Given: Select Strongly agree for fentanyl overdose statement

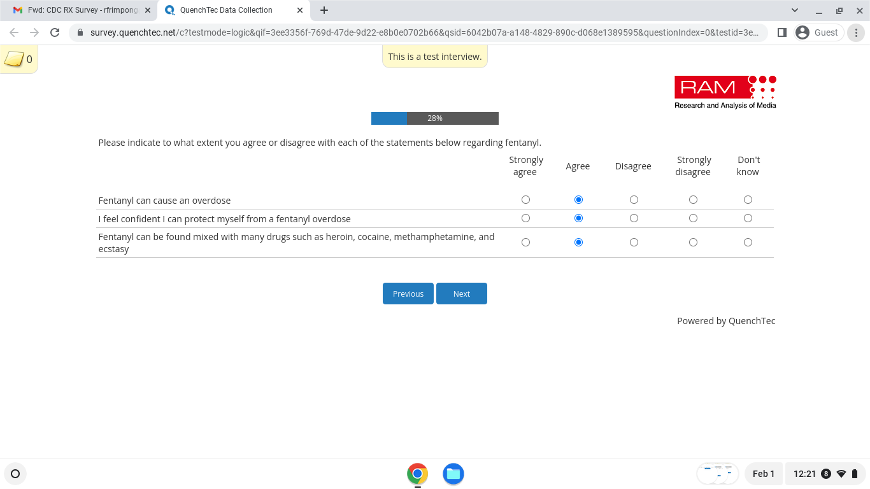Looking at the screenshot, I should coord(525,200).
